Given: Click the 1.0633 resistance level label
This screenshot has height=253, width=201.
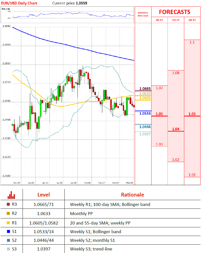Looking at the screenshot, I should click(145, 94).
